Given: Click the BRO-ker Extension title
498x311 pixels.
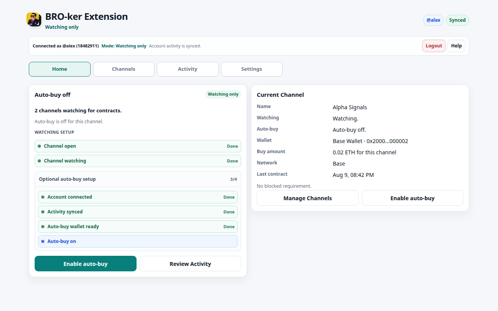Looking at the screenshot, I should 86,17.
